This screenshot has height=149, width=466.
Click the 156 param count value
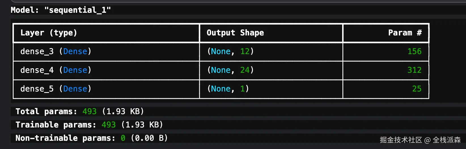pos(414,52)
